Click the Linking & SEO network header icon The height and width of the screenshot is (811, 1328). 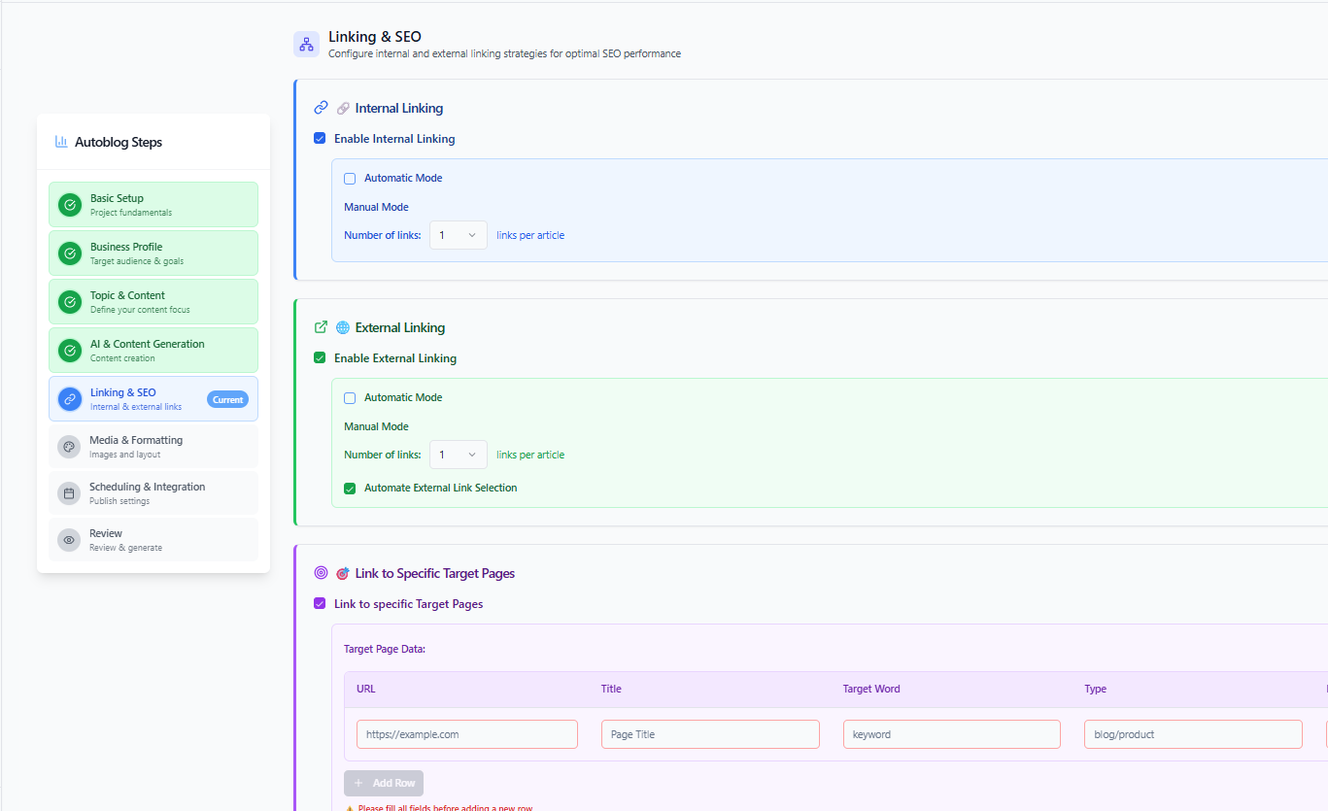307,44
